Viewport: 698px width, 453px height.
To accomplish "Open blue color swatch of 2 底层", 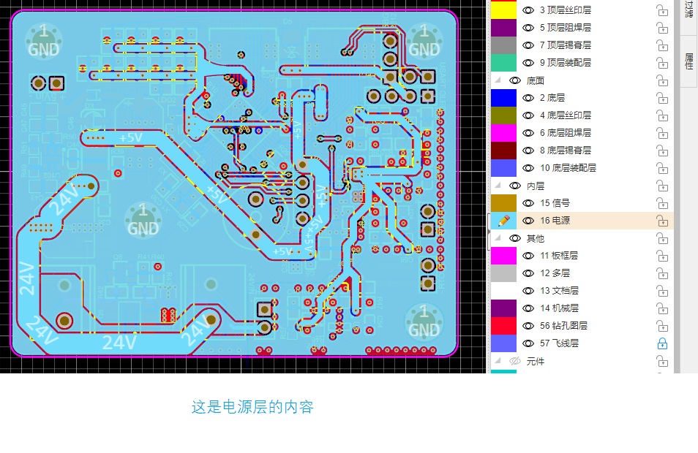I will pyautogui.click(x=503, y=98).
